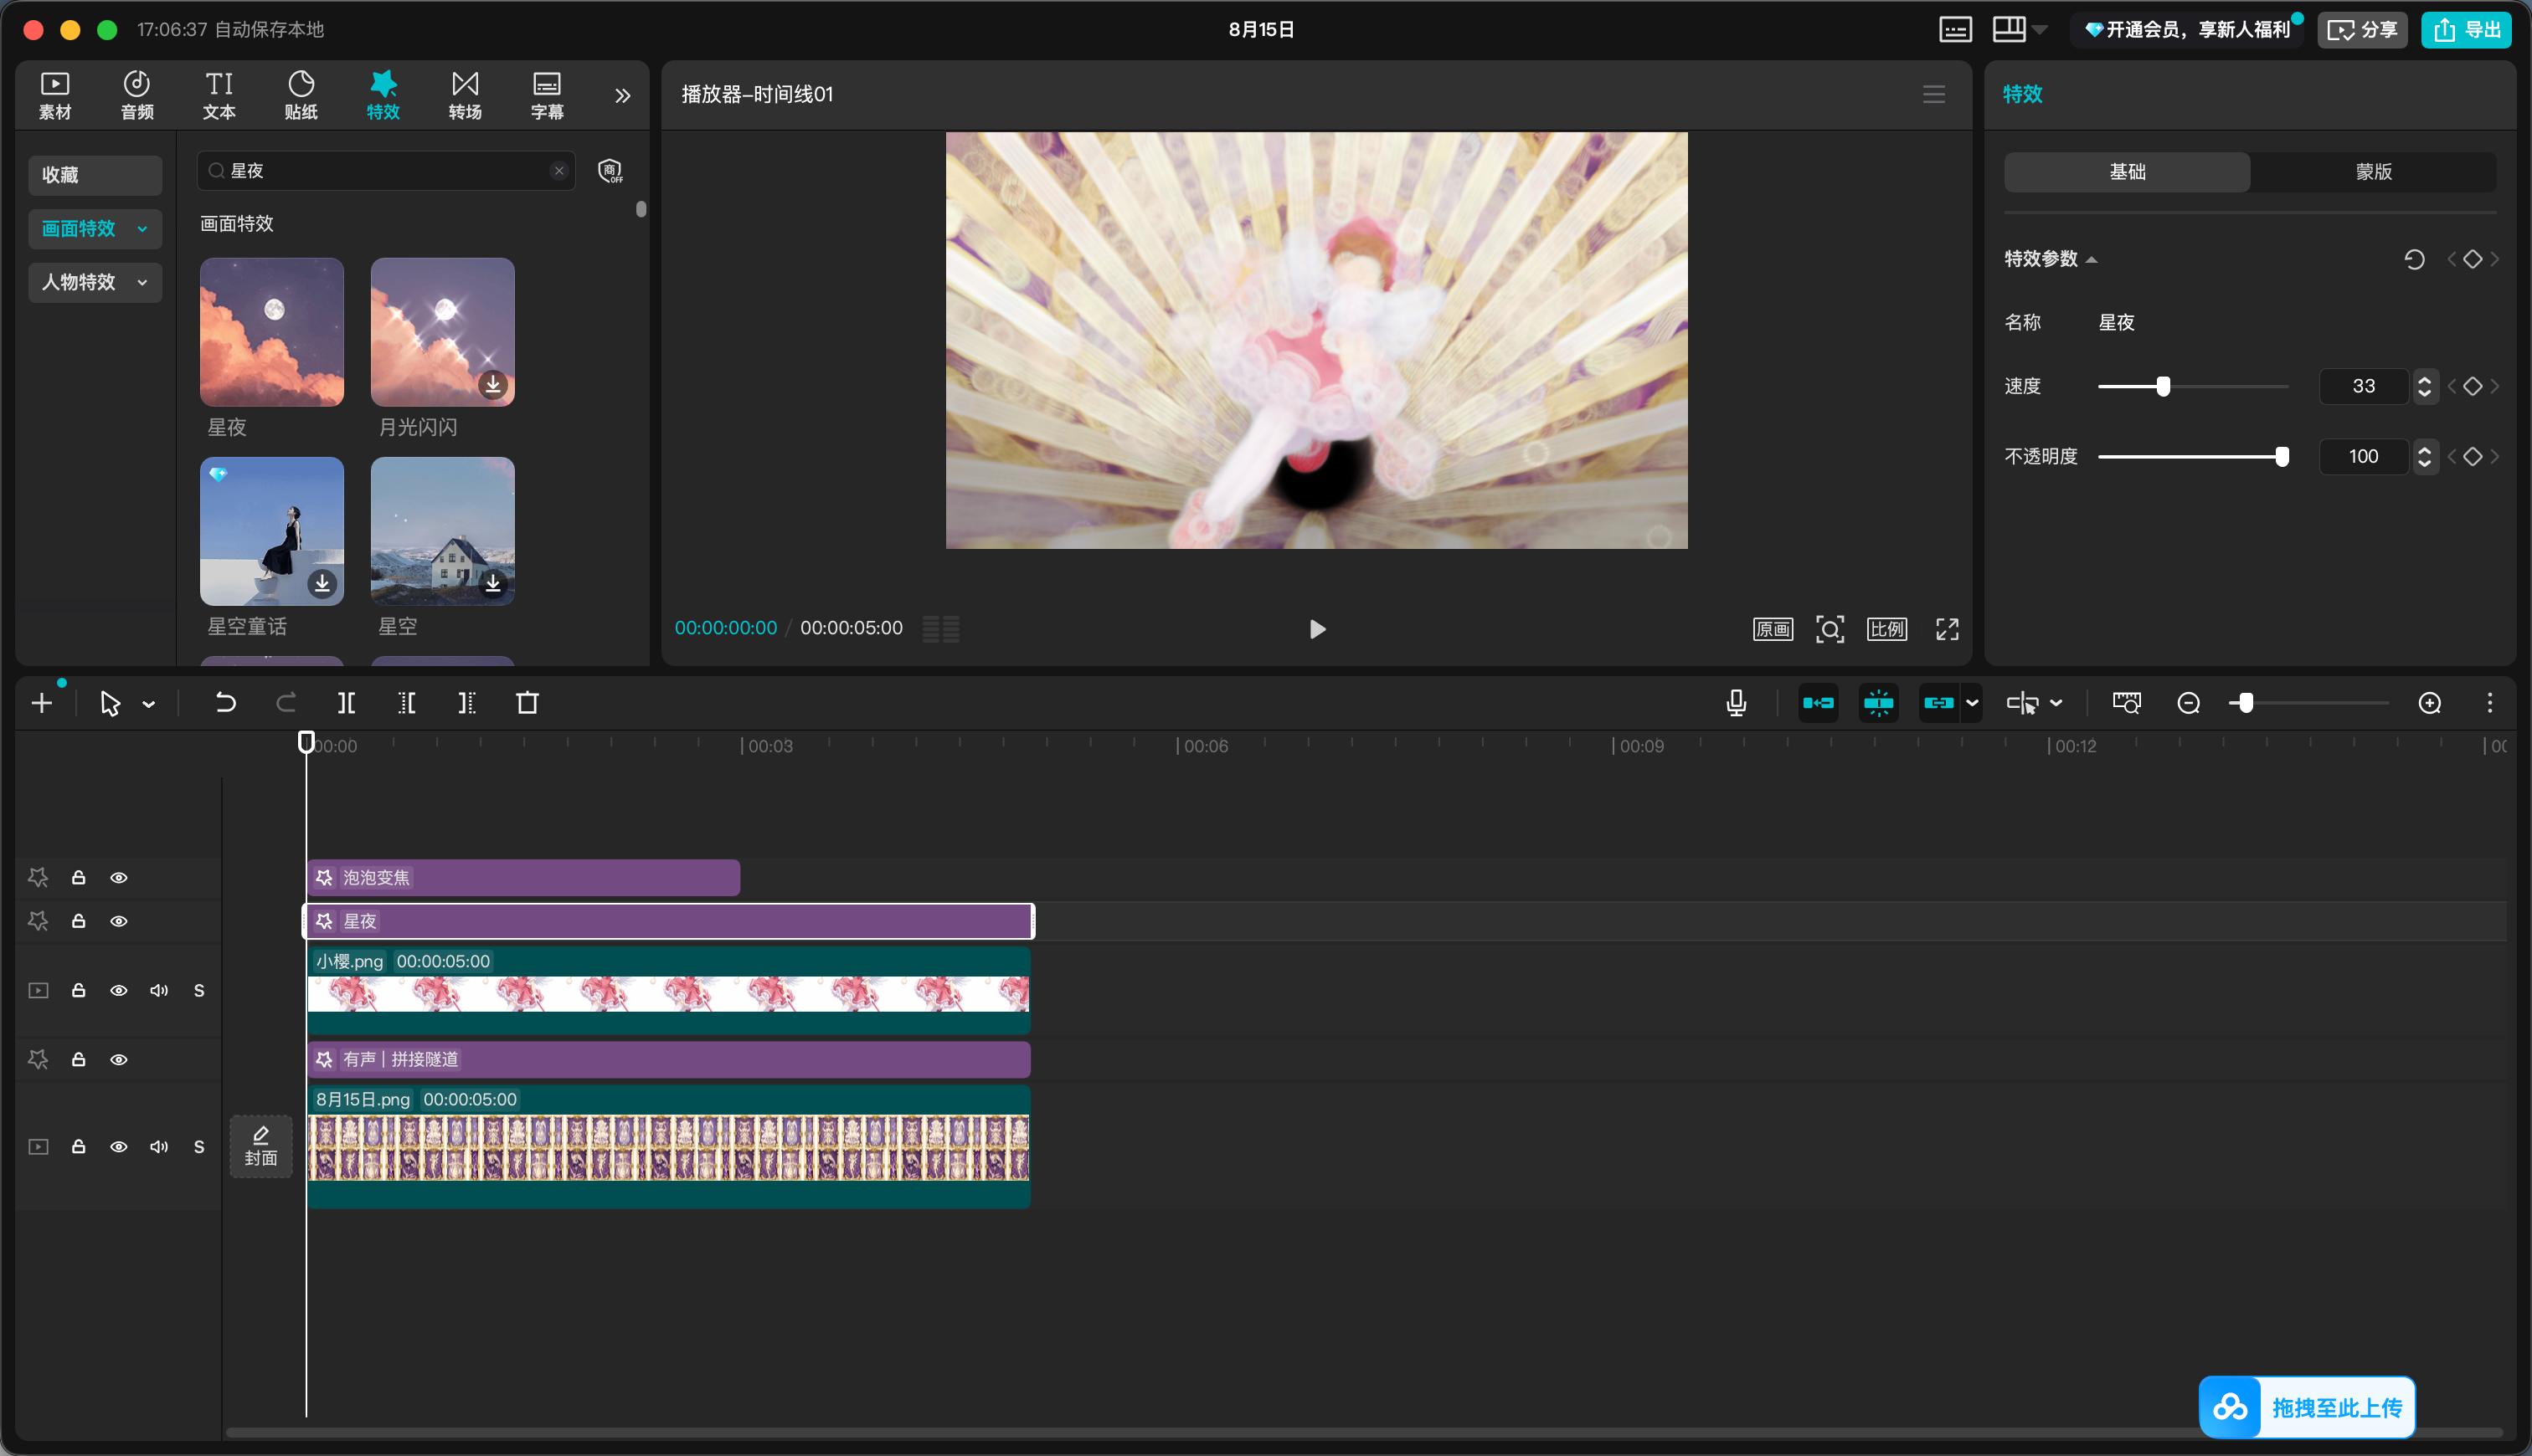
Task: Open the 原画 quality option in player
Action: pos(1773,629)
